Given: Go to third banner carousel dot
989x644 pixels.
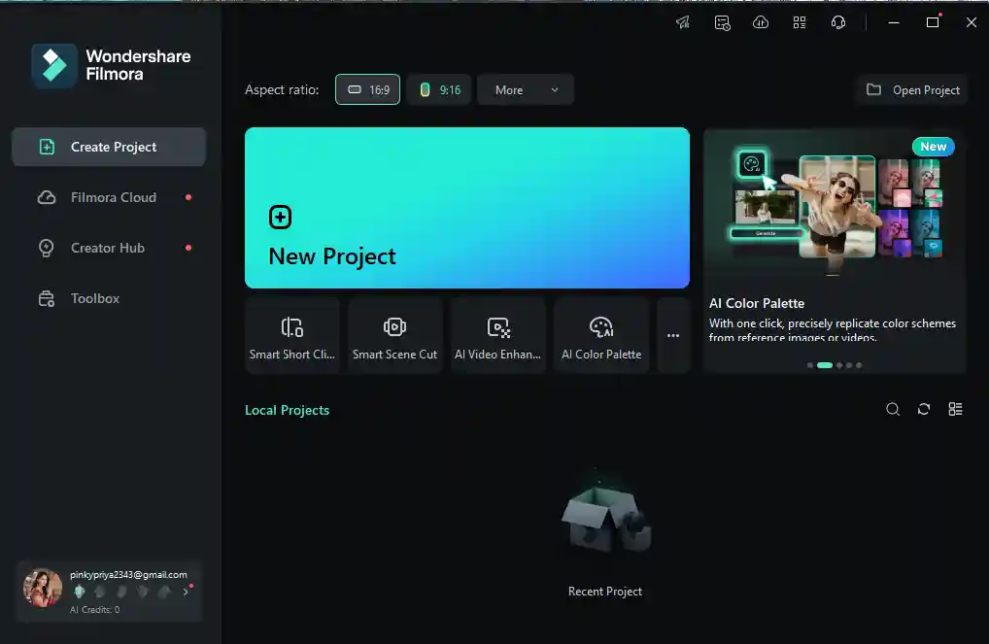Looking at the screenshot, I should (839, 365).
